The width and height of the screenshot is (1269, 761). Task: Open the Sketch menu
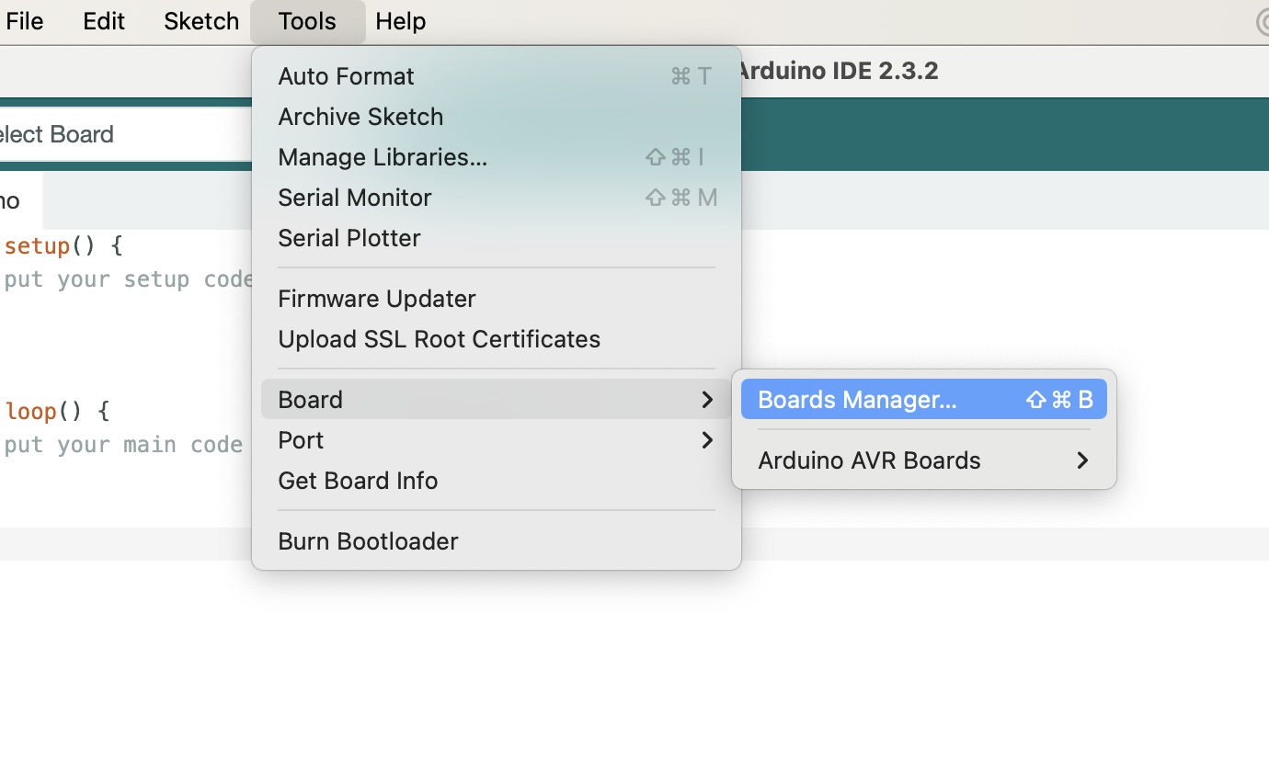pos(201,21)
